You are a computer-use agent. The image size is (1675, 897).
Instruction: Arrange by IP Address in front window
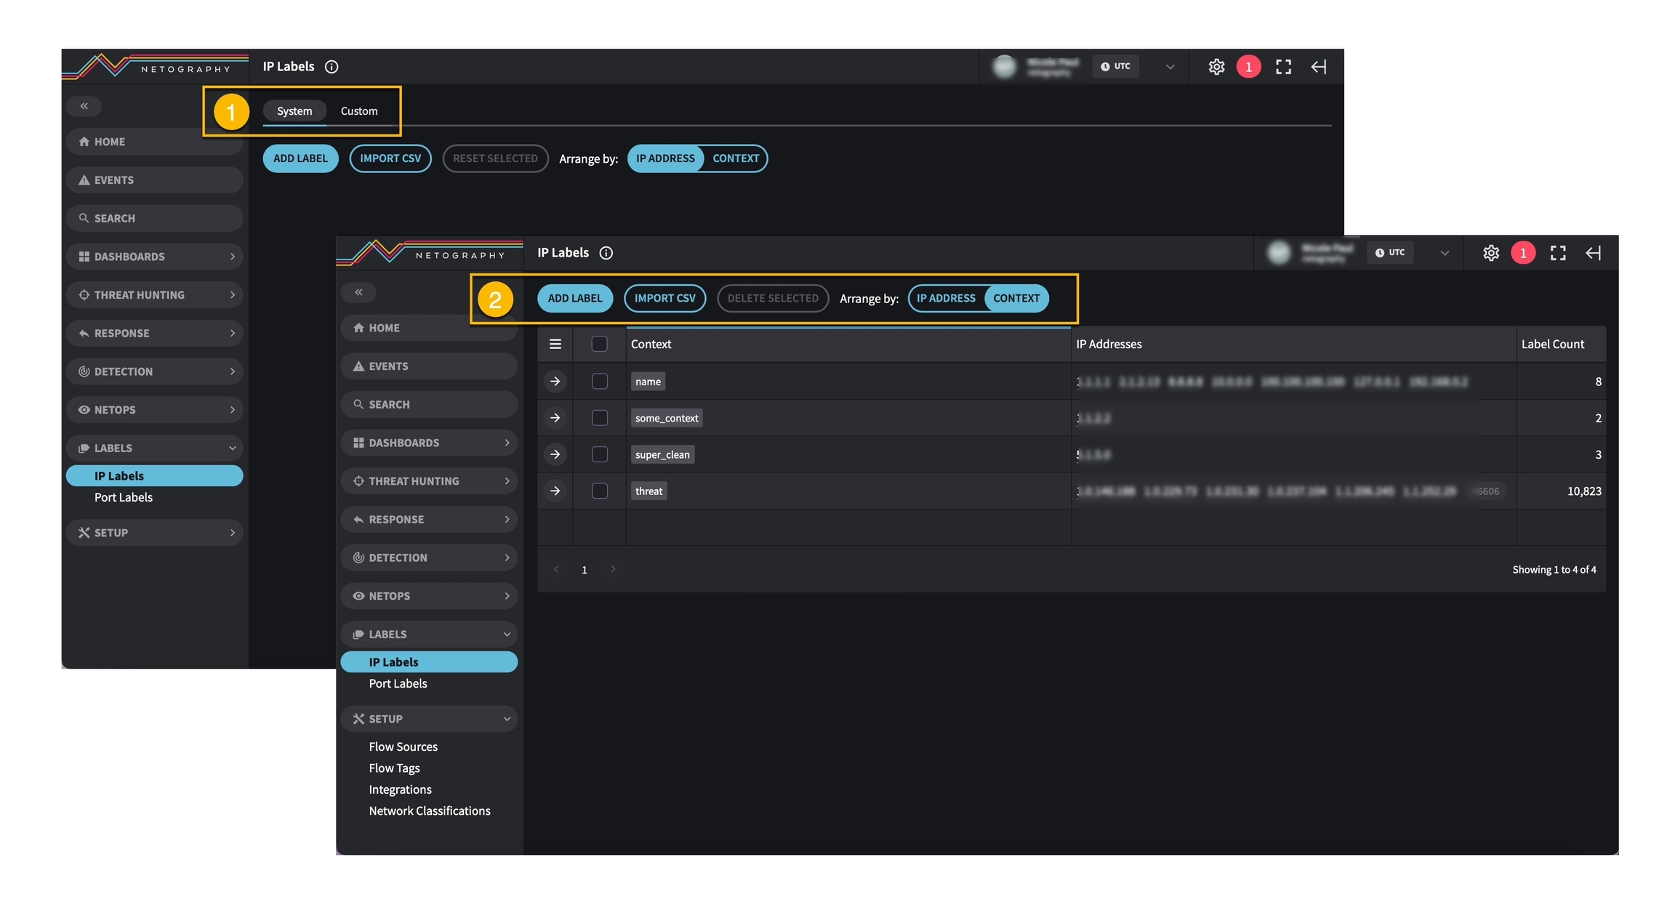point(946,299)
